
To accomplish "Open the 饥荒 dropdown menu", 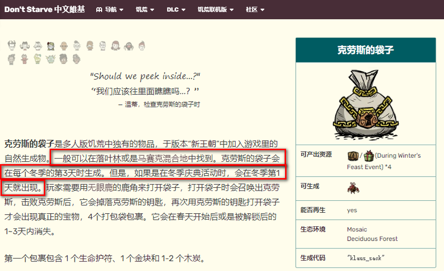I will (145, 10).
